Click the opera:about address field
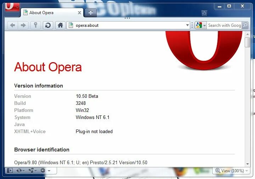 [x=129, y=25]
